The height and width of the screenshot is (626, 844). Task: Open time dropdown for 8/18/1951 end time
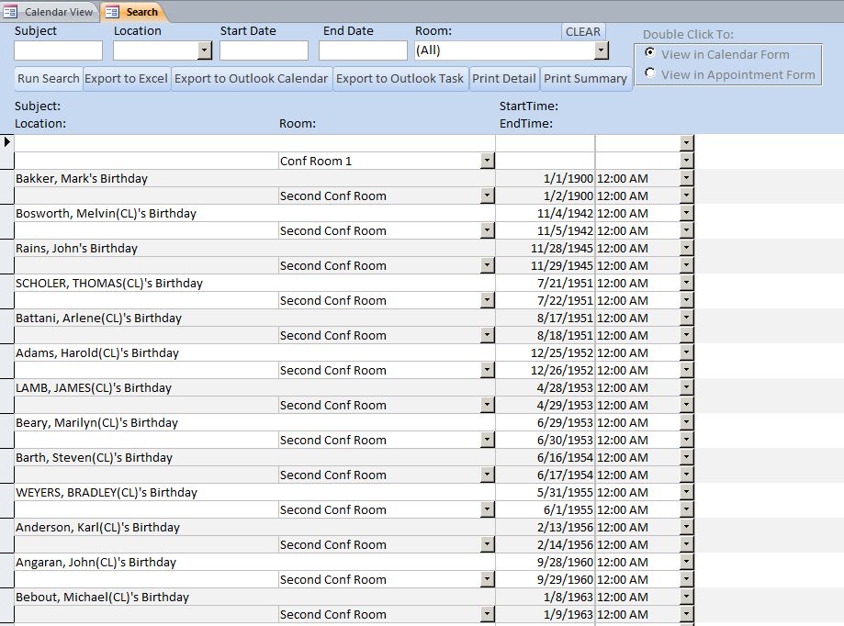point(686,335)
